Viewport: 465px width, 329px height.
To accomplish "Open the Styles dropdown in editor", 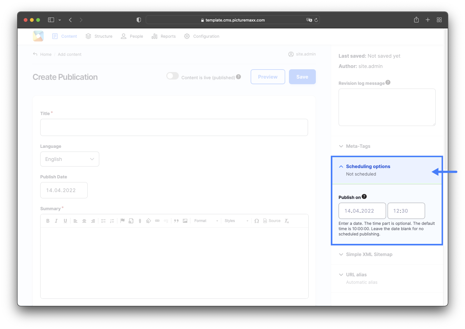I will (237, 221).
